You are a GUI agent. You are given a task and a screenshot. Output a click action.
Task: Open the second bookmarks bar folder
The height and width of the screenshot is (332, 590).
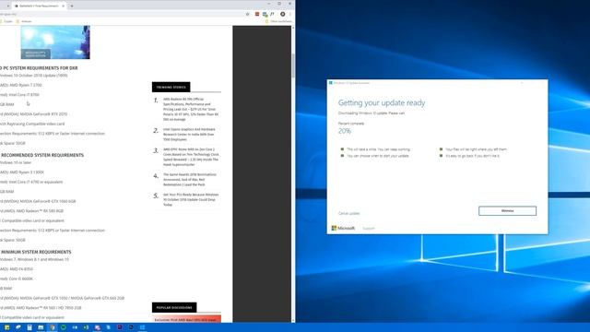coord(24,21)
